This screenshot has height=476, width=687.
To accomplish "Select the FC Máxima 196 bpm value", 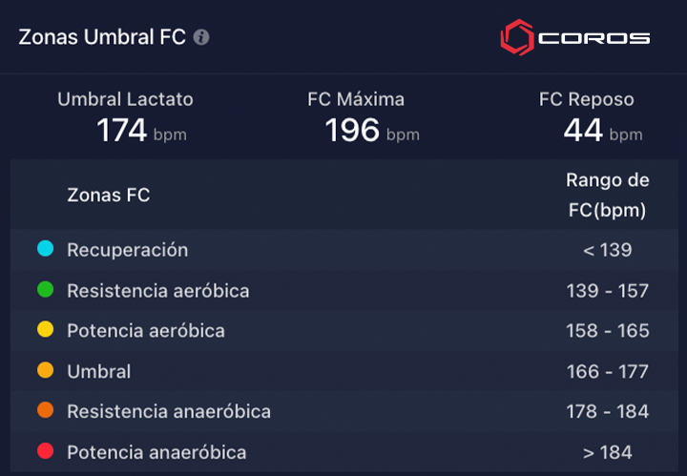I will click(x=372, y=131).
